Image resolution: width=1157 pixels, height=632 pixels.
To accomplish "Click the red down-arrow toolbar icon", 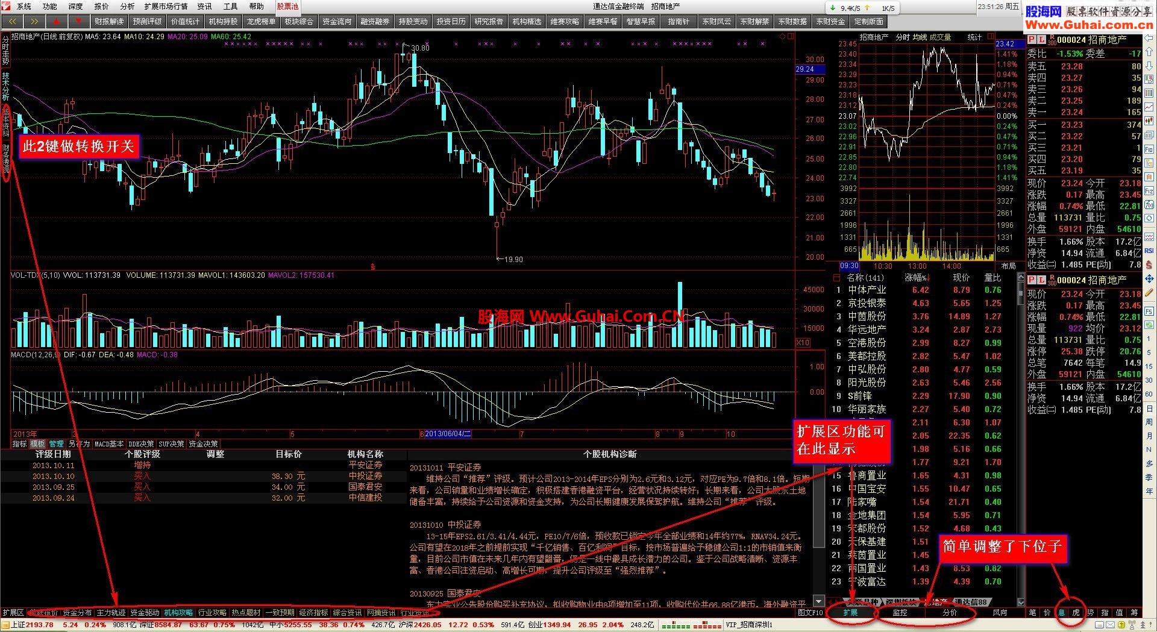I will 78,21.
